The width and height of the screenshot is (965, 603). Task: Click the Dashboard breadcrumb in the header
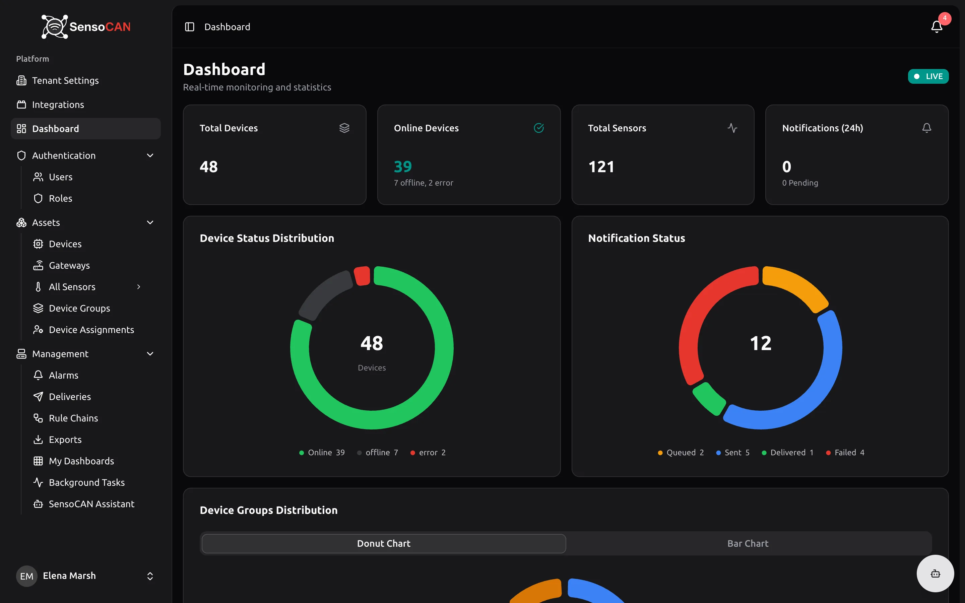tap(227, 27)
